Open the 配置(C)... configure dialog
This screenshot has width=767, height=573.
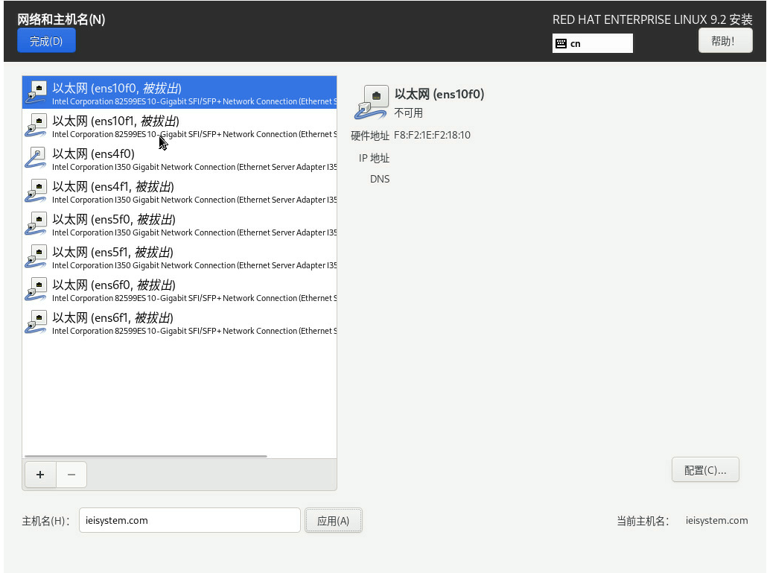pos(704,470)
